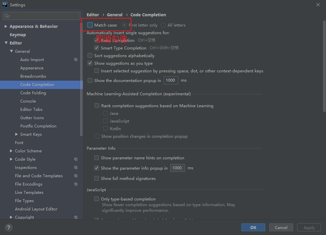Click the settings indicator icon beside File Encodings
Image resolution: width=326 pixels, height=235 pixels.
pyautogui.click(x=76, y=184)
